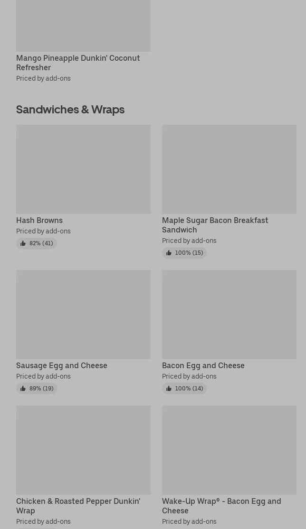Select Chicken & Roasted Pepper Dunkin' Wrap title
306x529 pixels.
[78, 506]
